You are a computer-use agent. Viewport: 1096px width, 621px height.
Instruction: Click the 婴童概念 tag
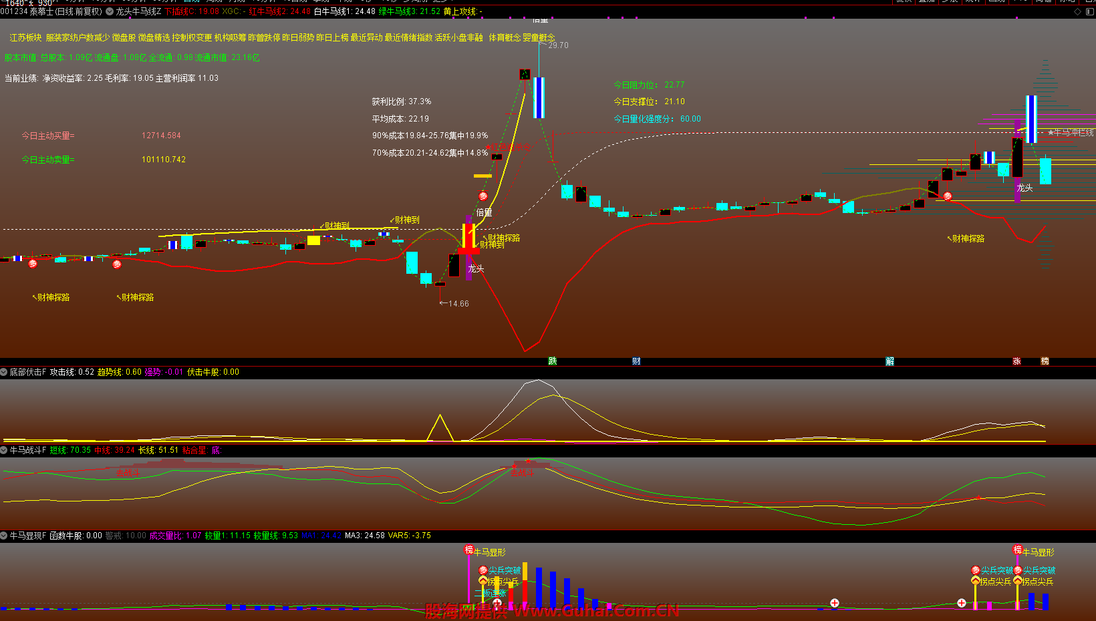tap(539, 37)
